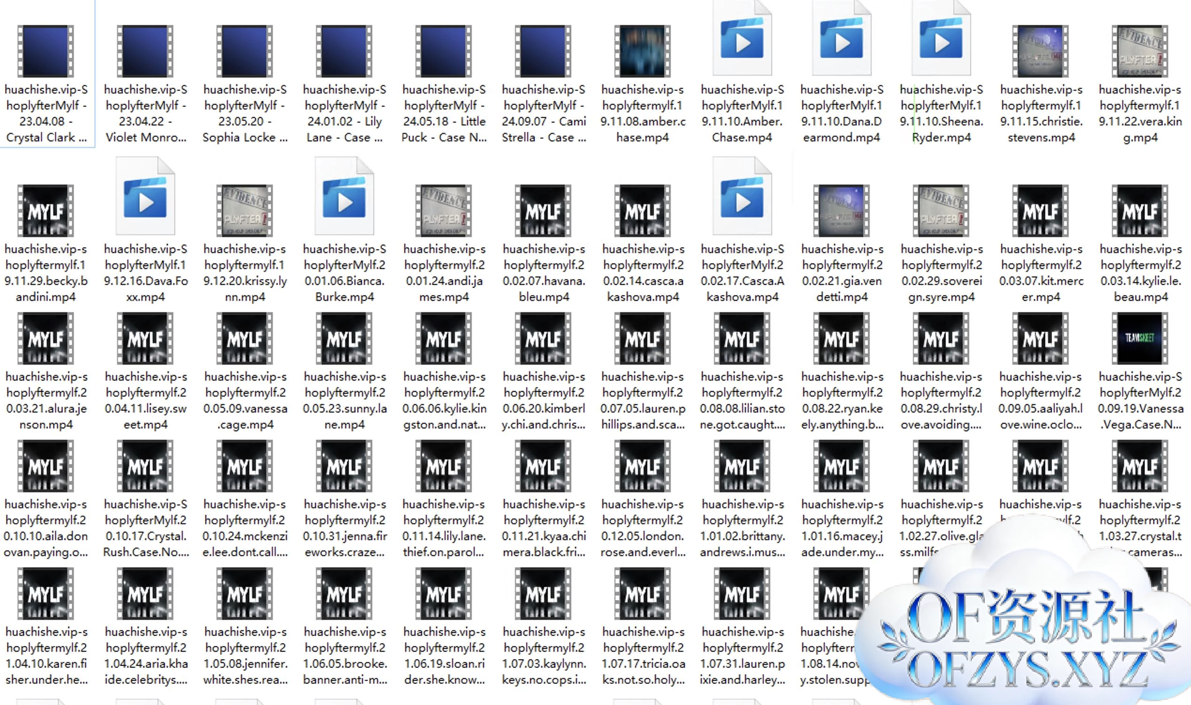This screenshot has width=1191, height=705.
Task: Select the 19.11.08.amber.chase.mp4 thumbnail
Action: click(642, 51)
